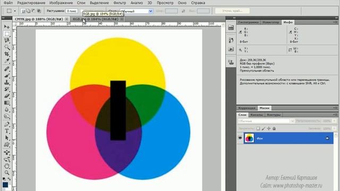Toggle lock image pixels brush icon
This screenshot has width=340, height=191.
coord(263,128)
